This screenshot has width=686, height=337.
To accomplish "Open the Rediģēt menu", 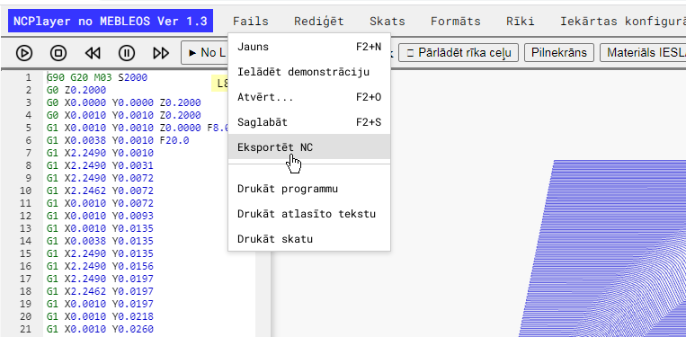I will coord(319,21).
